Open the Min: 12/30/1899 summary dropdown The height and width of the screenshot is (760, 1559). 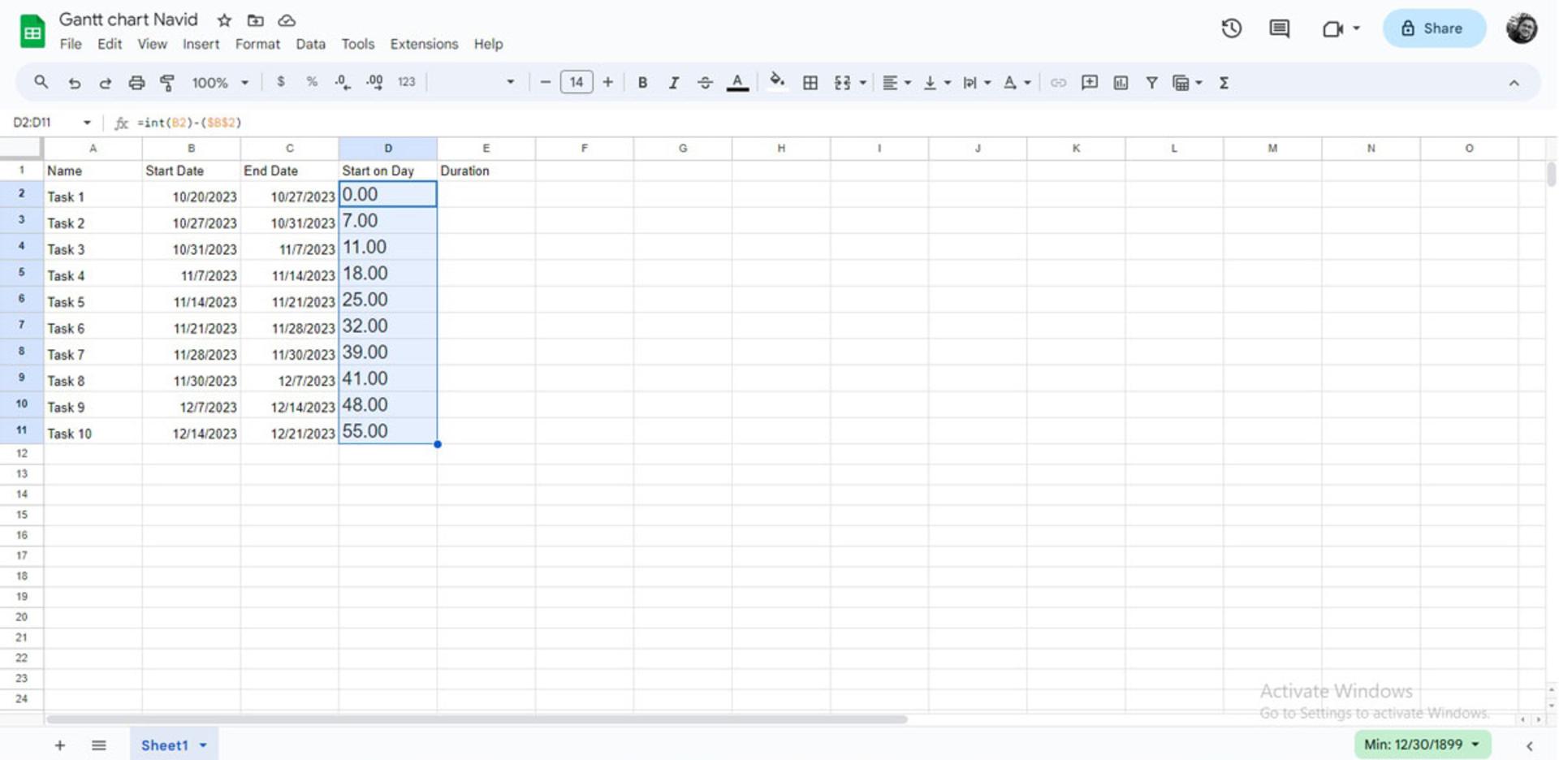coord(1422,745)
